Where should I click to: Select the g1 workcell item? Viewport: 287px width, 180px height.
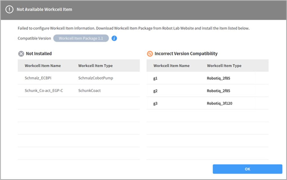(155, 78)
